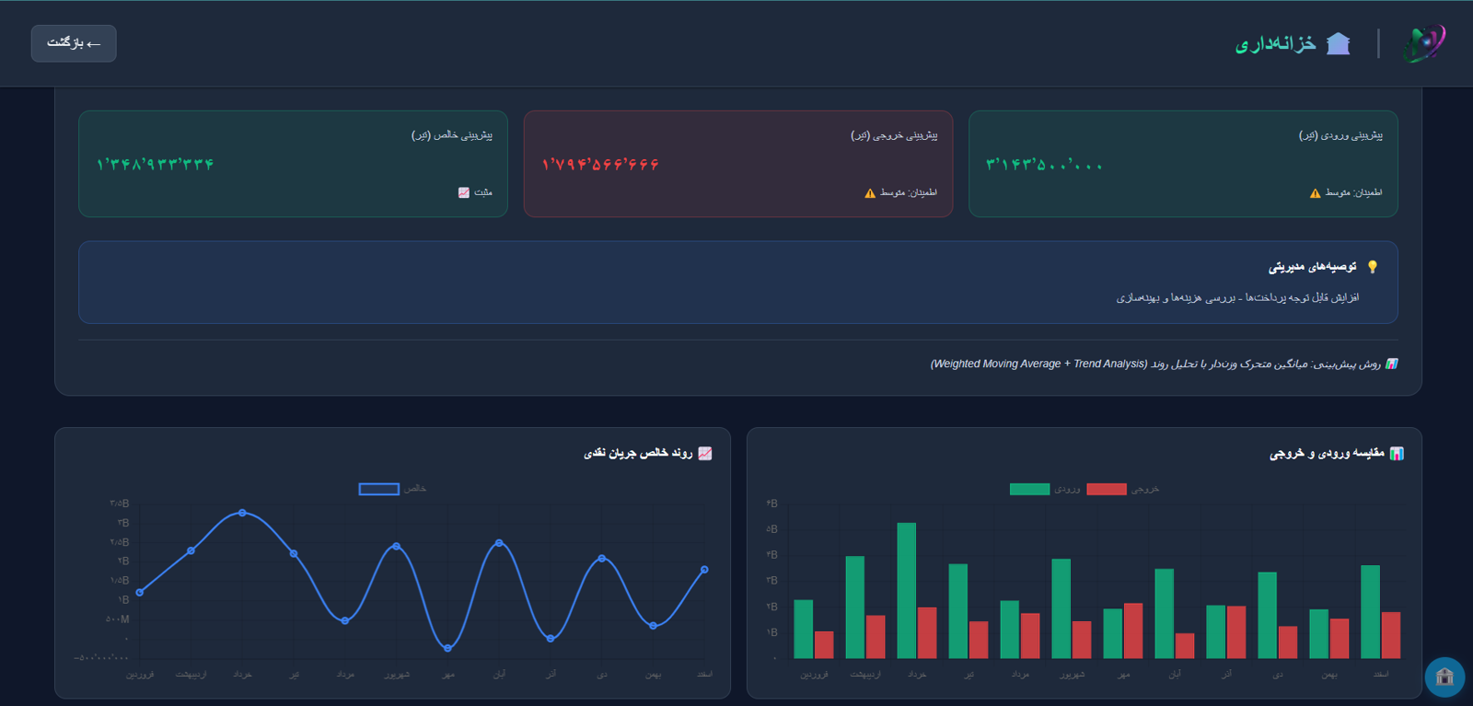Click the ۶B axis label on the bar chart
The image size is (1473, 706).
pos(771,503)
